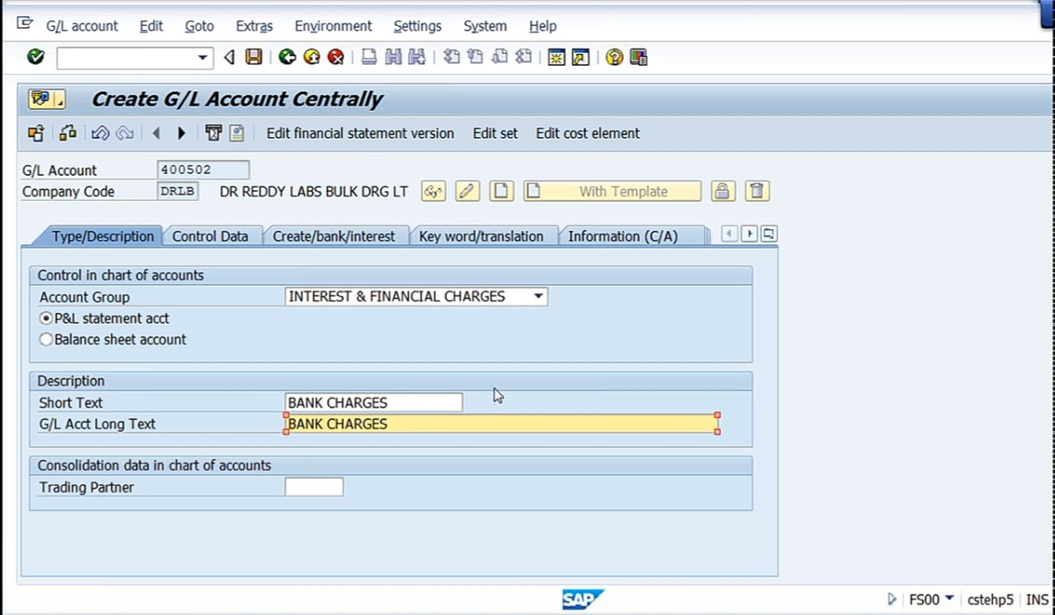Screen dimensions: 1055x615
Task: Open the Environment menu
Action: (x=333, y=26)
